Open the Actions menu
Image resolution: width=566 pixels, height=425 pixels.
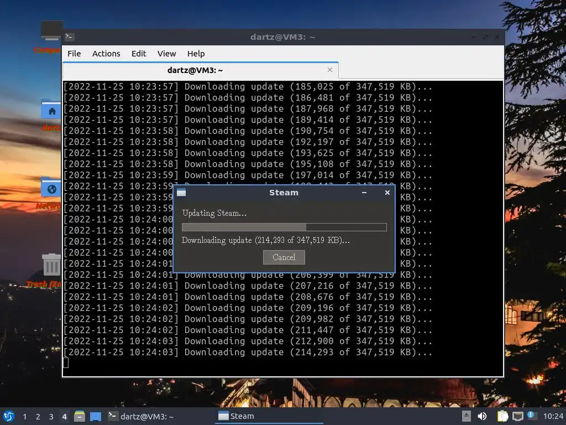tap(106, 54)
